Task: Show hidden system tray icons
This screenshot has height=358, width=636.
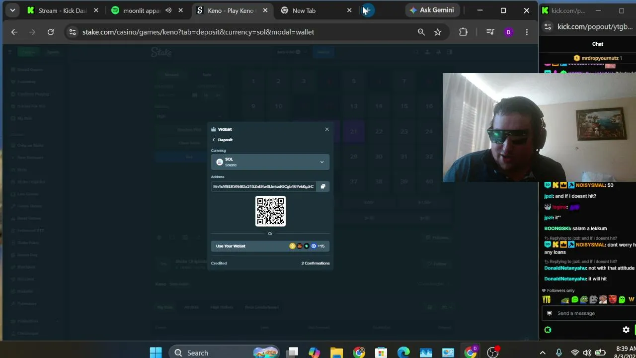Action: (x=543, y=353)
